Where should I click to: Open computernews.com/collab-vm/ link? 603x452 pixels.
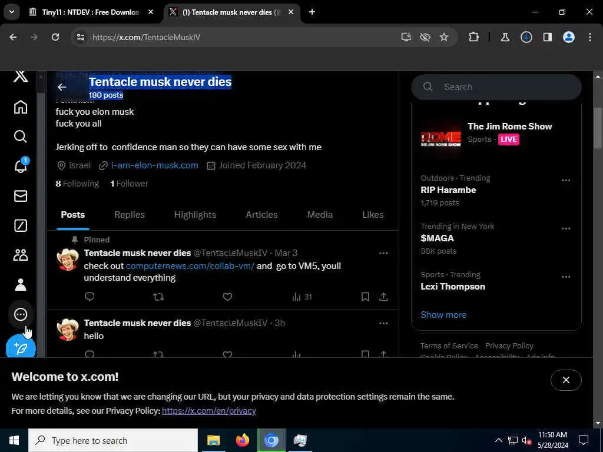pos(190,266)
